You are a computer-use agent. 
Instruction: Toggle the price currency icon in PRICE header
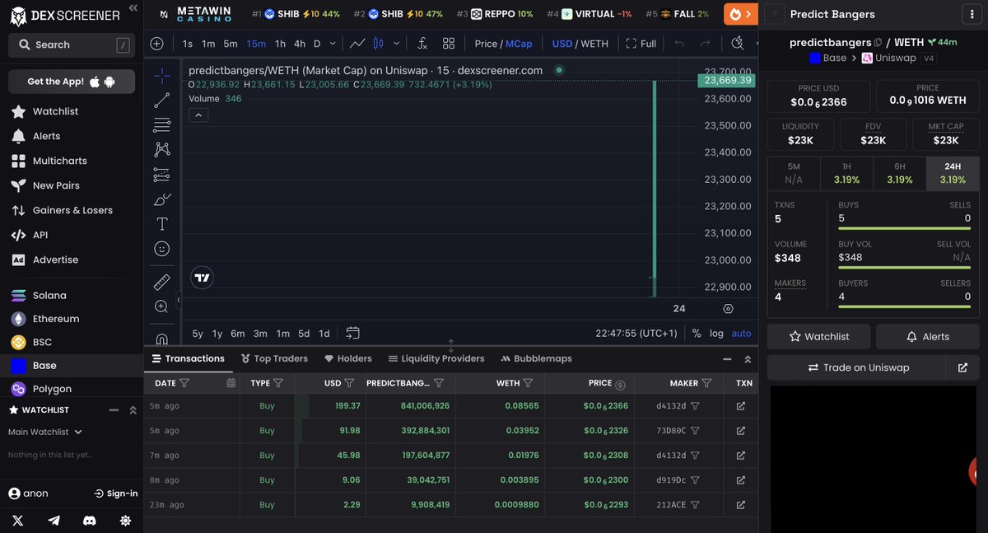pyautogui.click(x=620, y=384)
